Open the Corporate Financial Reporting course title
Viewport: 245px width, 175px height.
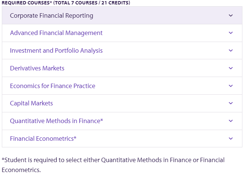(51, 16)
